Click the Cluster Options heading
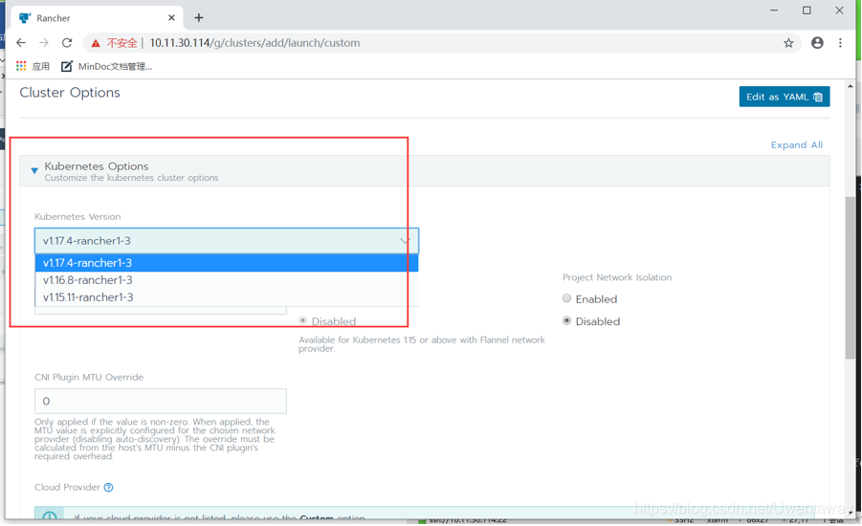862x526 pixels. point(70,93)
